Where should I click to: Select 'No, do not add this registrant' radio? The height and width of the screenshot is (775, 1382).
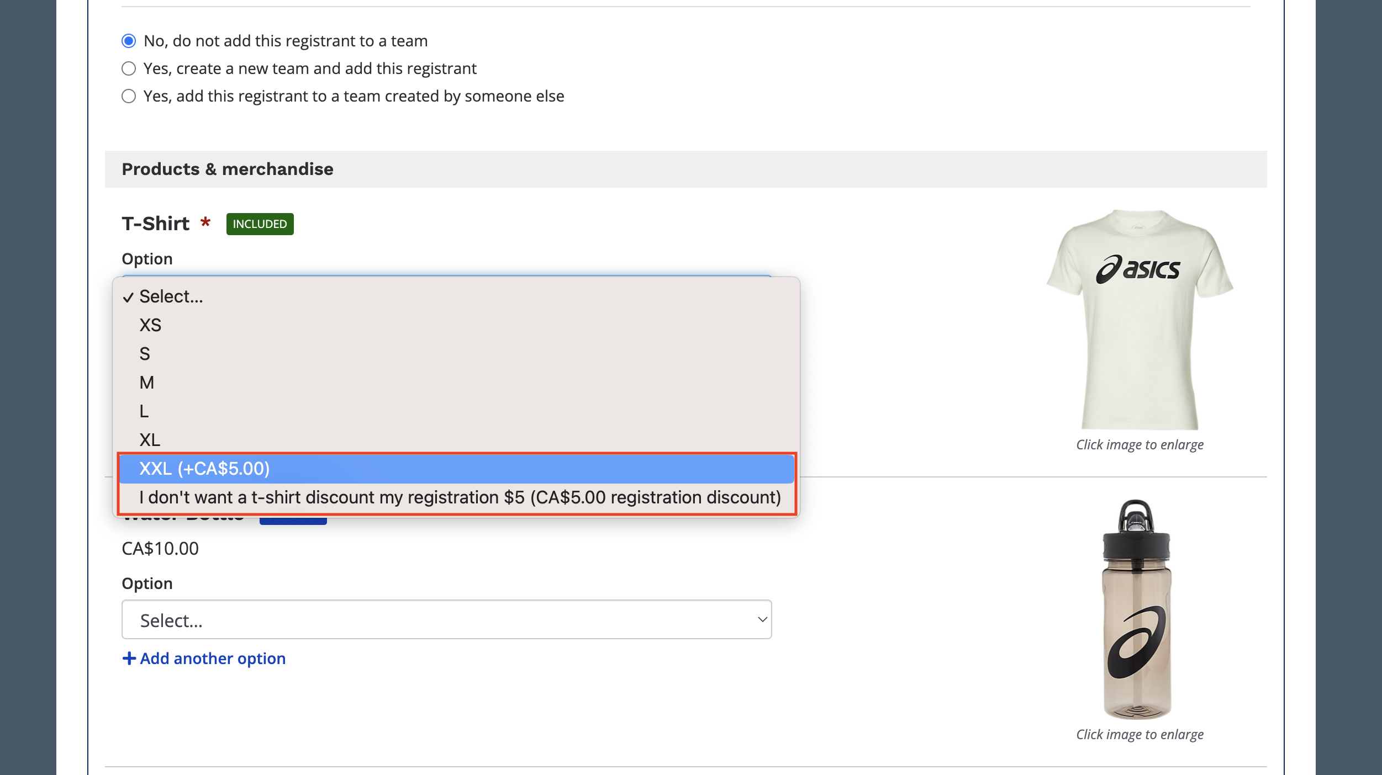(129, 41)
